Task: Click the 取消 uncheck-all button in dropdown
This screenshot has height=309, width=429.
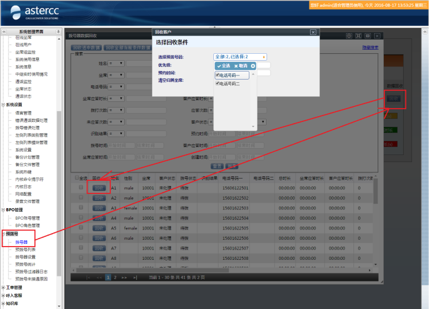Action: pos(241,66)
